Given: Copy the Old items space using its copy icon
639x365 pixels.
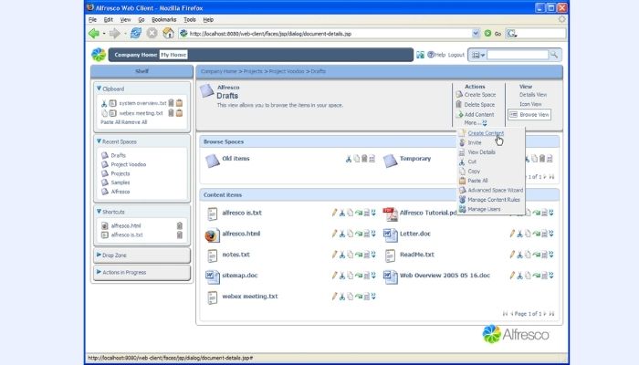Looking at the screenshot, I should point(357,159).
